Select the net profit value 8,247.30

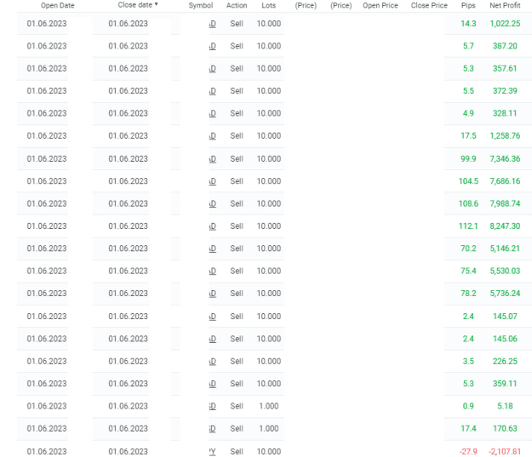(505, 226)
